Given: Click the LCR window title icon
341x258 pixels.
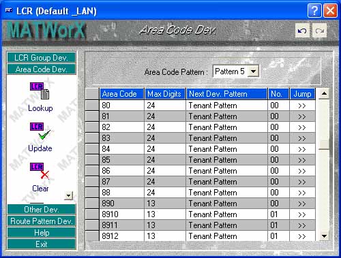Looking at the screenshot, I should [x=9, y=10].
